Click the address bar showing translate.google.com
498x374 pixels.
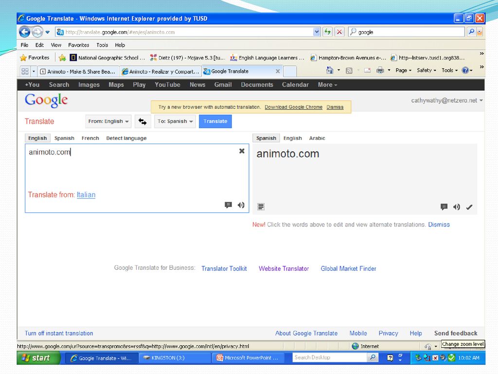(x=184, y=32)
